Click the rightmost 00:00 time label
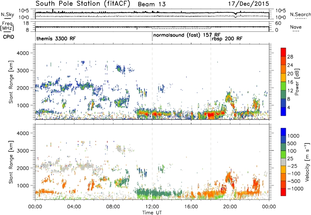 [269, 207]
